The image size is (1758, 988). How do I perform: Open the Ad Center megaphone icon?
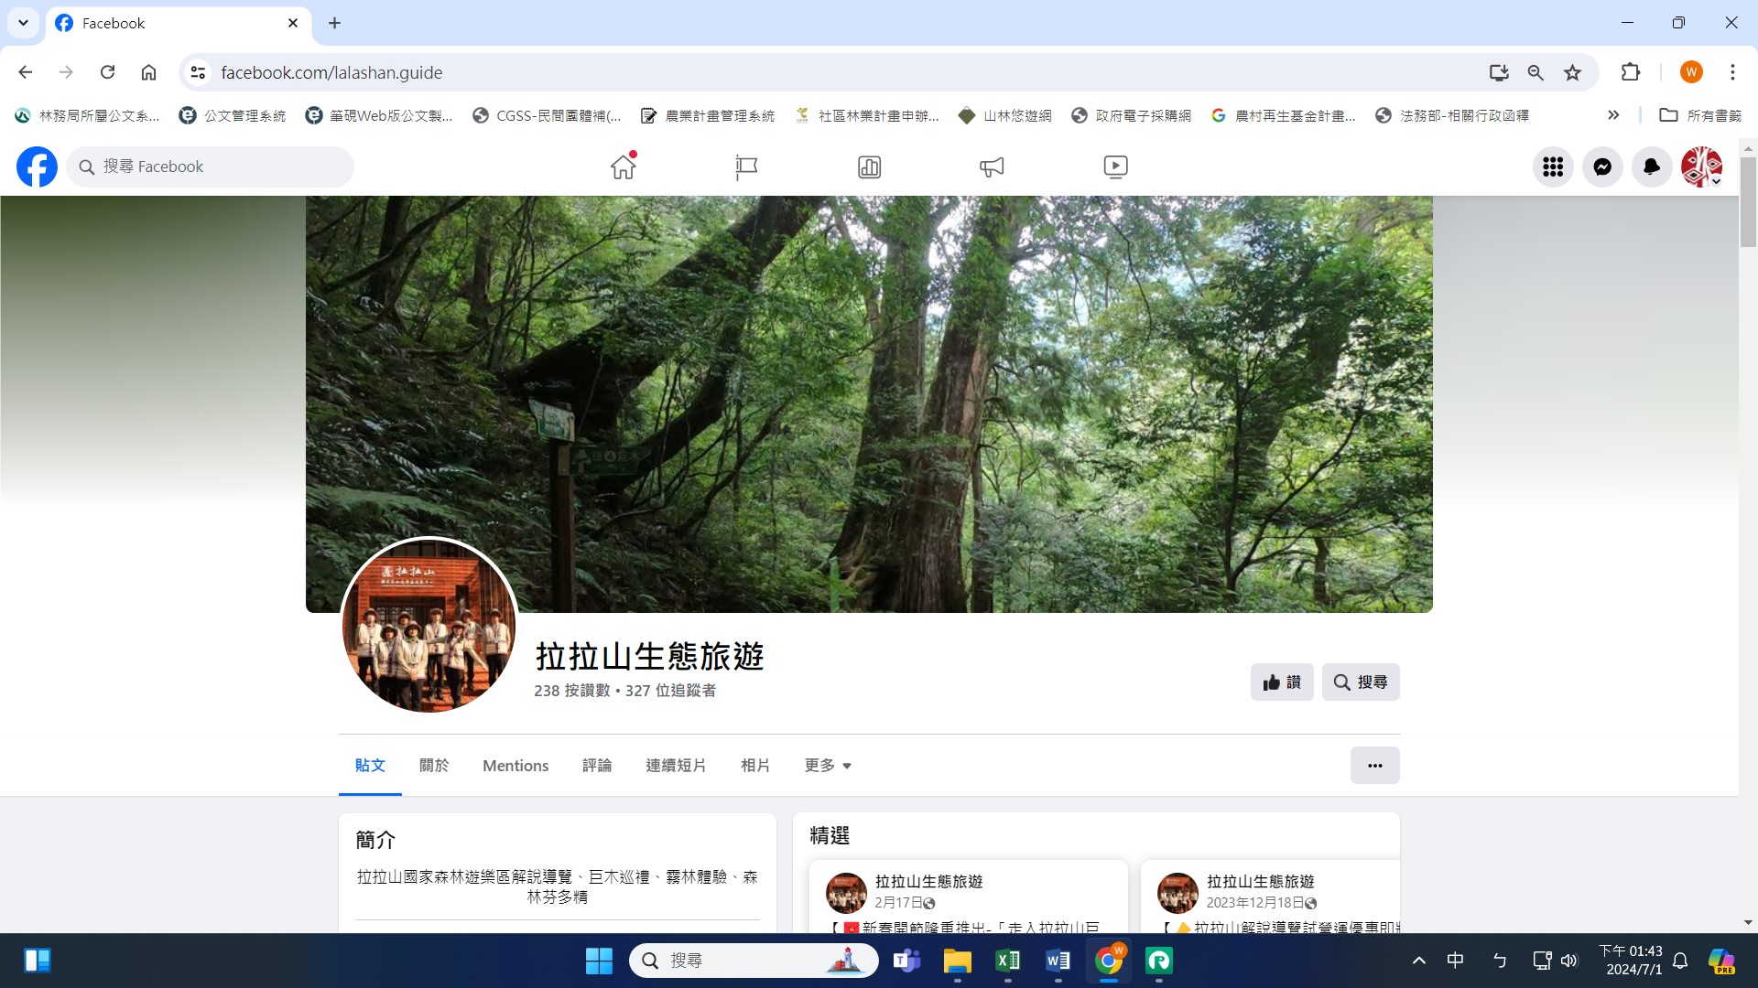[992, 166]
